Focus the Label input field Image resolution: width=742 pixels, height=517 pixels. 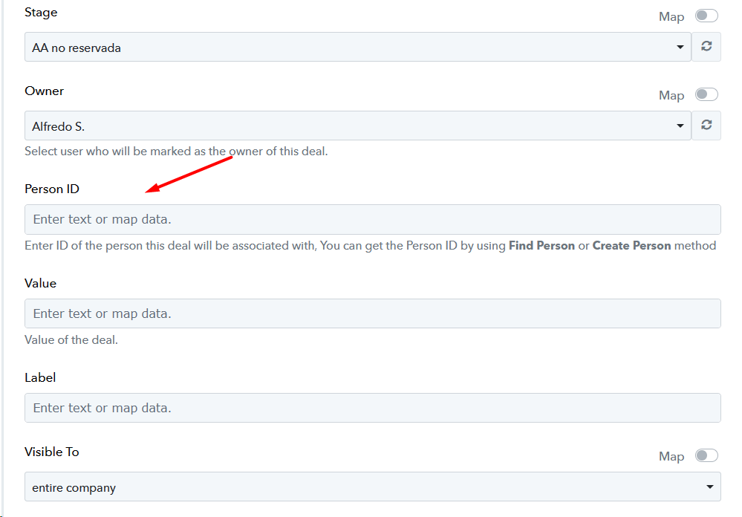[x=372, y=408]
